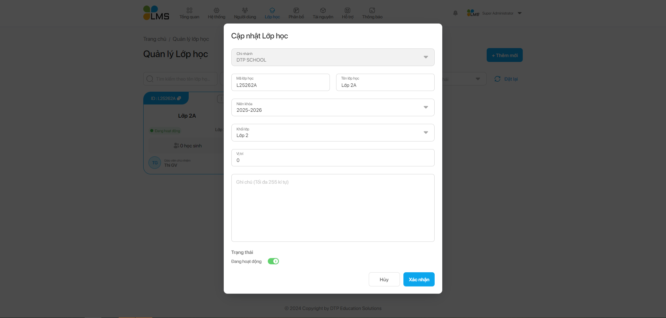Click the Hỗ trợ support icon

348,10
